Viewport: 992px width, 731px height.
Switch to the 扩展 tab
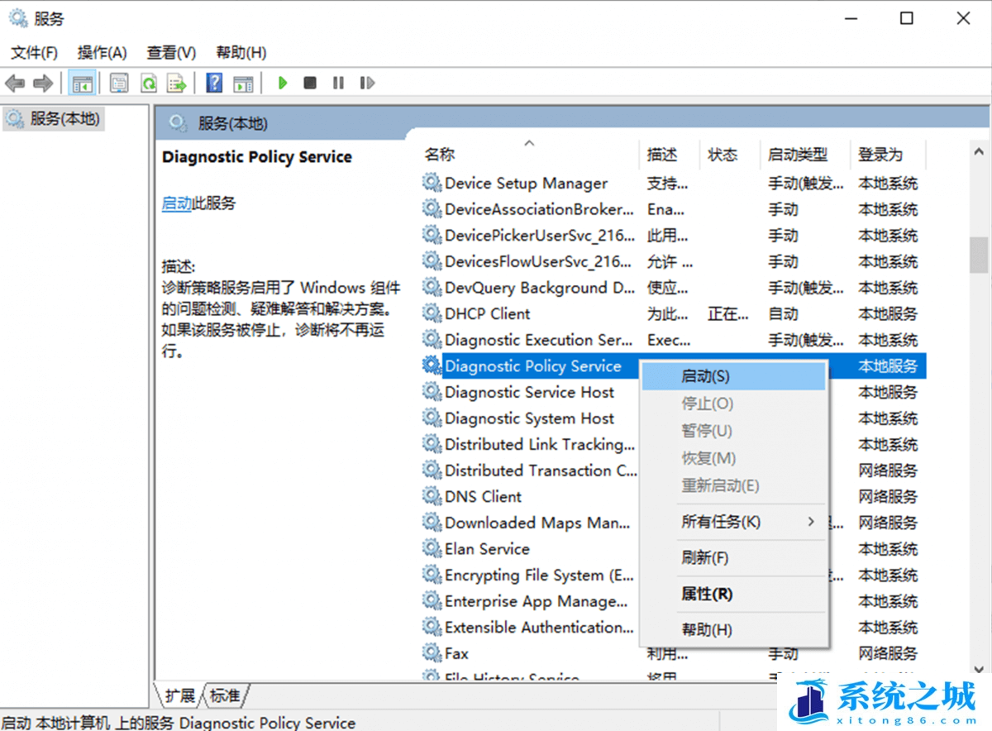click(x=179, y=695)
